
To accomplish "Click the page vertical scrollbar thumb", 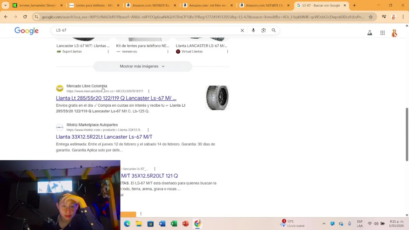I will point(407,134).
